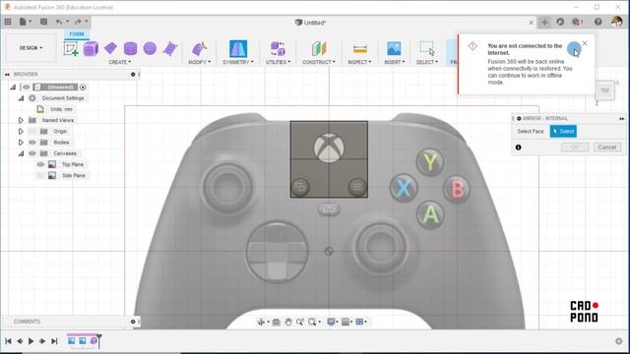Select the Sphere form tool
Viewport: 630px width, 354px height.
150,48
